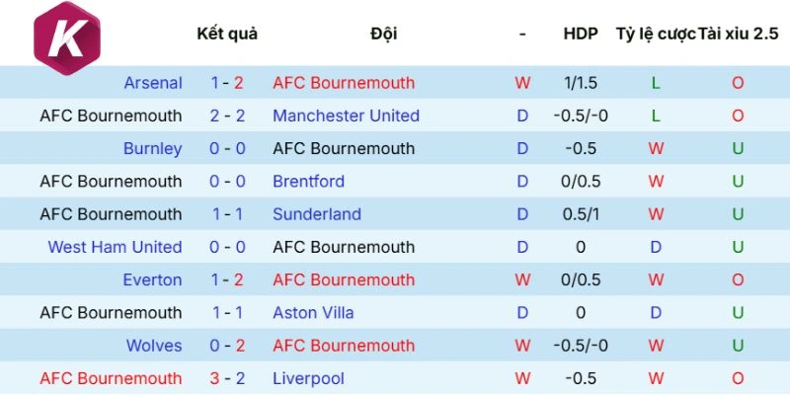Screen dimensions: 790x395
Task: Open the Liverpool team link
Action: 308,378
